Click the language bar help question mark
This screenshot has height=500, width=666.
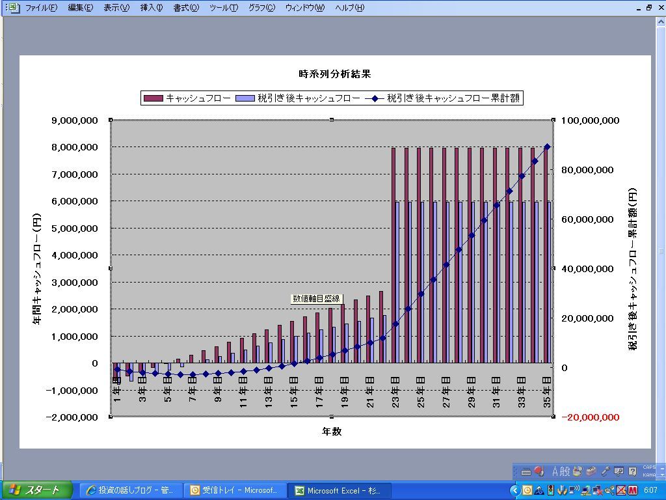(632, 471)
